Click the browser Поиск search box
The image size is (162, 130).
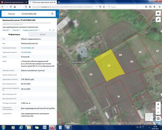pos(122,7)
